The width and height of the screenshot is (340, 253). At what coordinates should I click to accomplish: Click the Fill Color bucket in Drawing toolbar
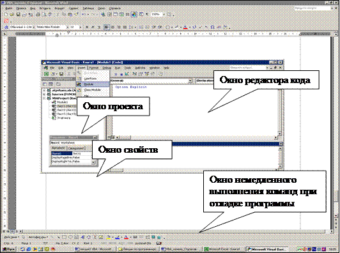(x=109, y=238)
